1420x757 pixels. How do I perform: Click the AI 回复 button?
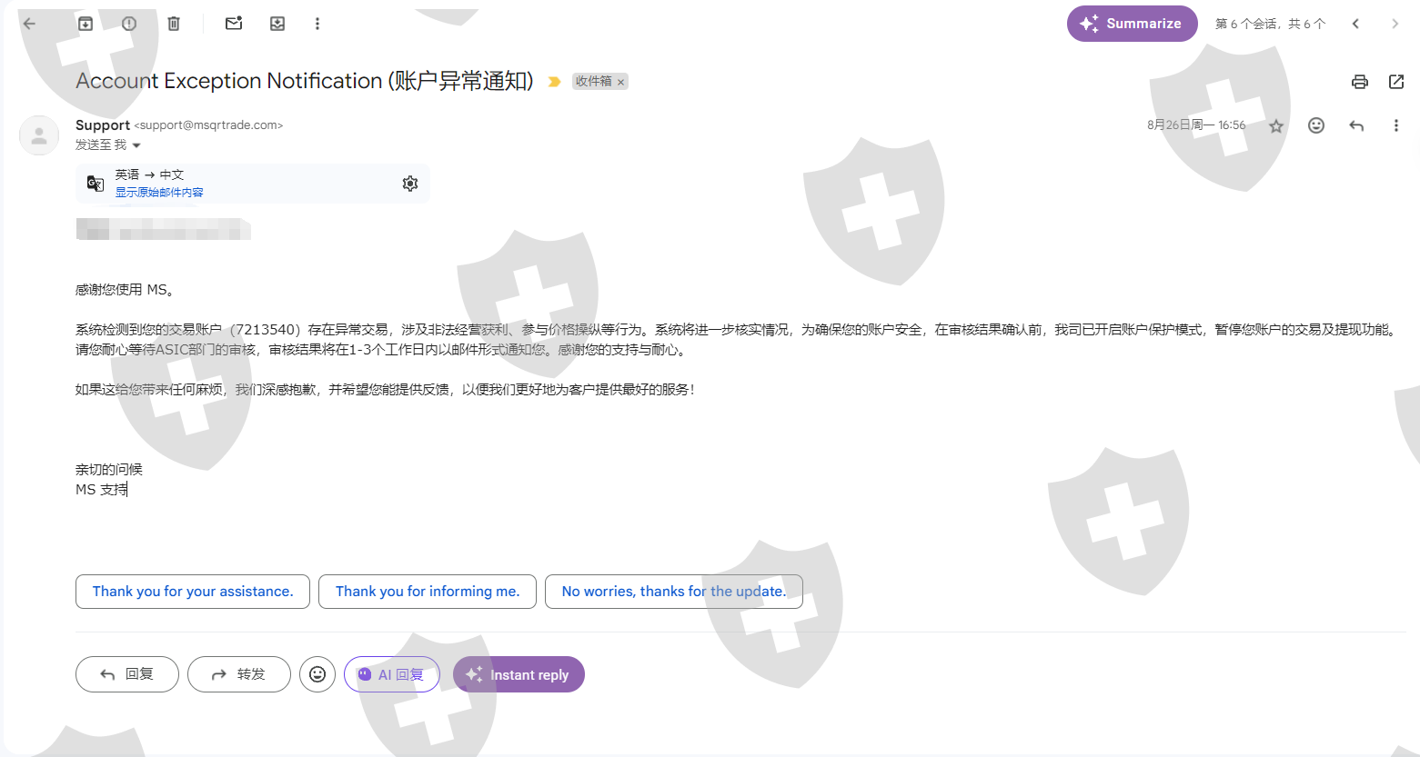(392, 674)
